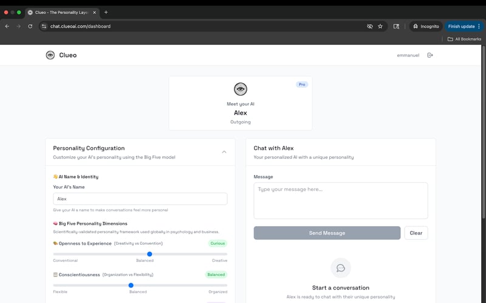Click the Clueo brand name
The height and width of the screenshot is (303, 486).
coord(68,55)
